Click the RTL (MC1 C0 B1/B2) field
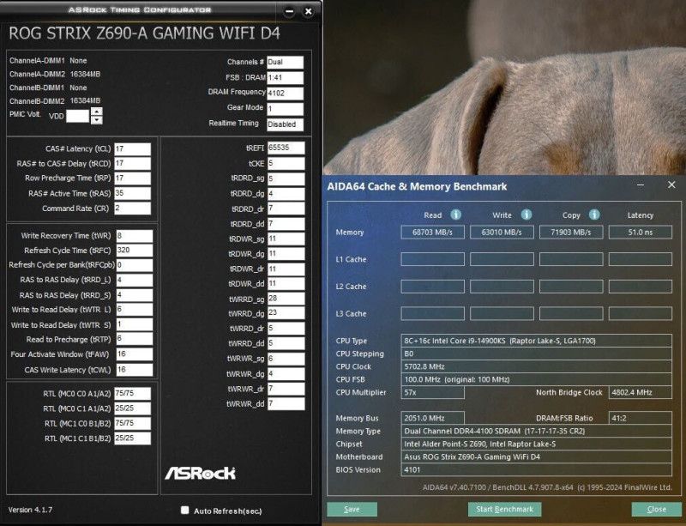 click(133, 424)
